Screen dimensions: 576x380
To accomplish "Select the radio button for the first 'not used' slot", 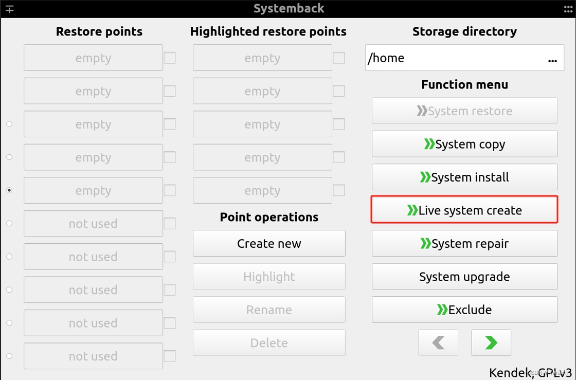I will 9,223.
